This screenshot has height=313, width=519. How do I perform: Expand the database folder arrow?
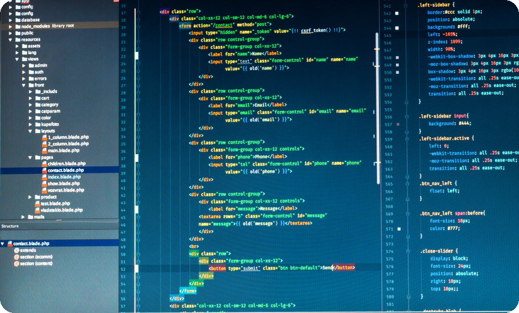[x=11, y=20]
